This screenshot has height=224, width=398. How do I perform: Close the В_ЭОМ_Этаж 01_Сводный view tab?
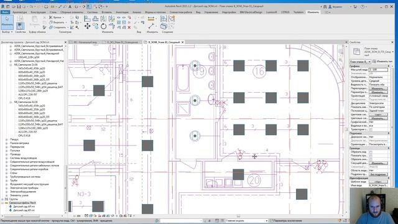click(x=182, y=42)
